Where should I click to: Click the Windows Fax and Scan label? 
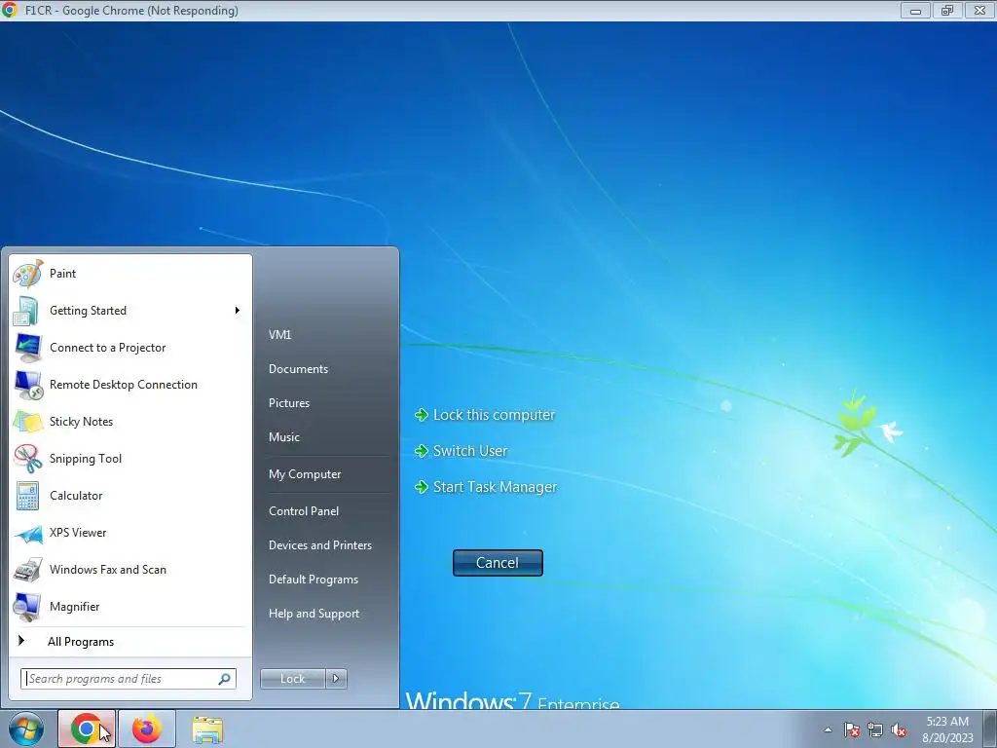click(107, 569)
